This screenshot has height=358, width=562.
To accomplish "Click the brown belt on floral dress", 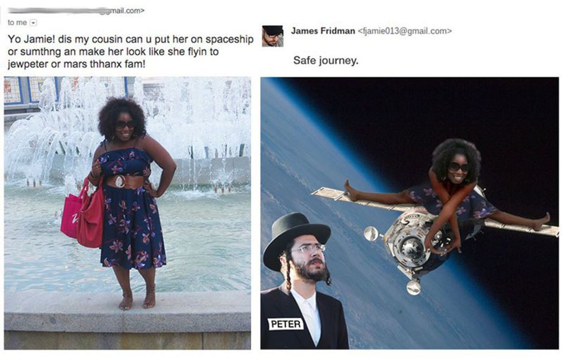I will (x=126, y=181).
